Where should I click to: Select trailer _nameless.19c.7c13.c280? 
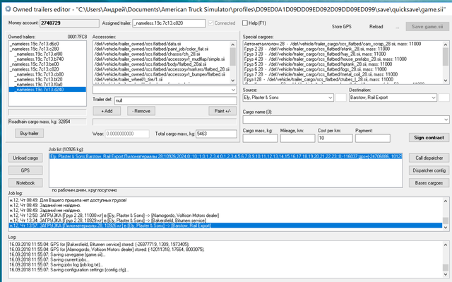coord(47,49)
